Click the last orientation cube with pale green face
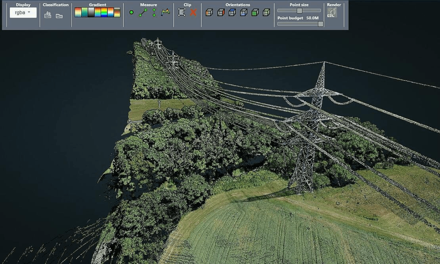440x264 pixels. (x=266, y=12)
